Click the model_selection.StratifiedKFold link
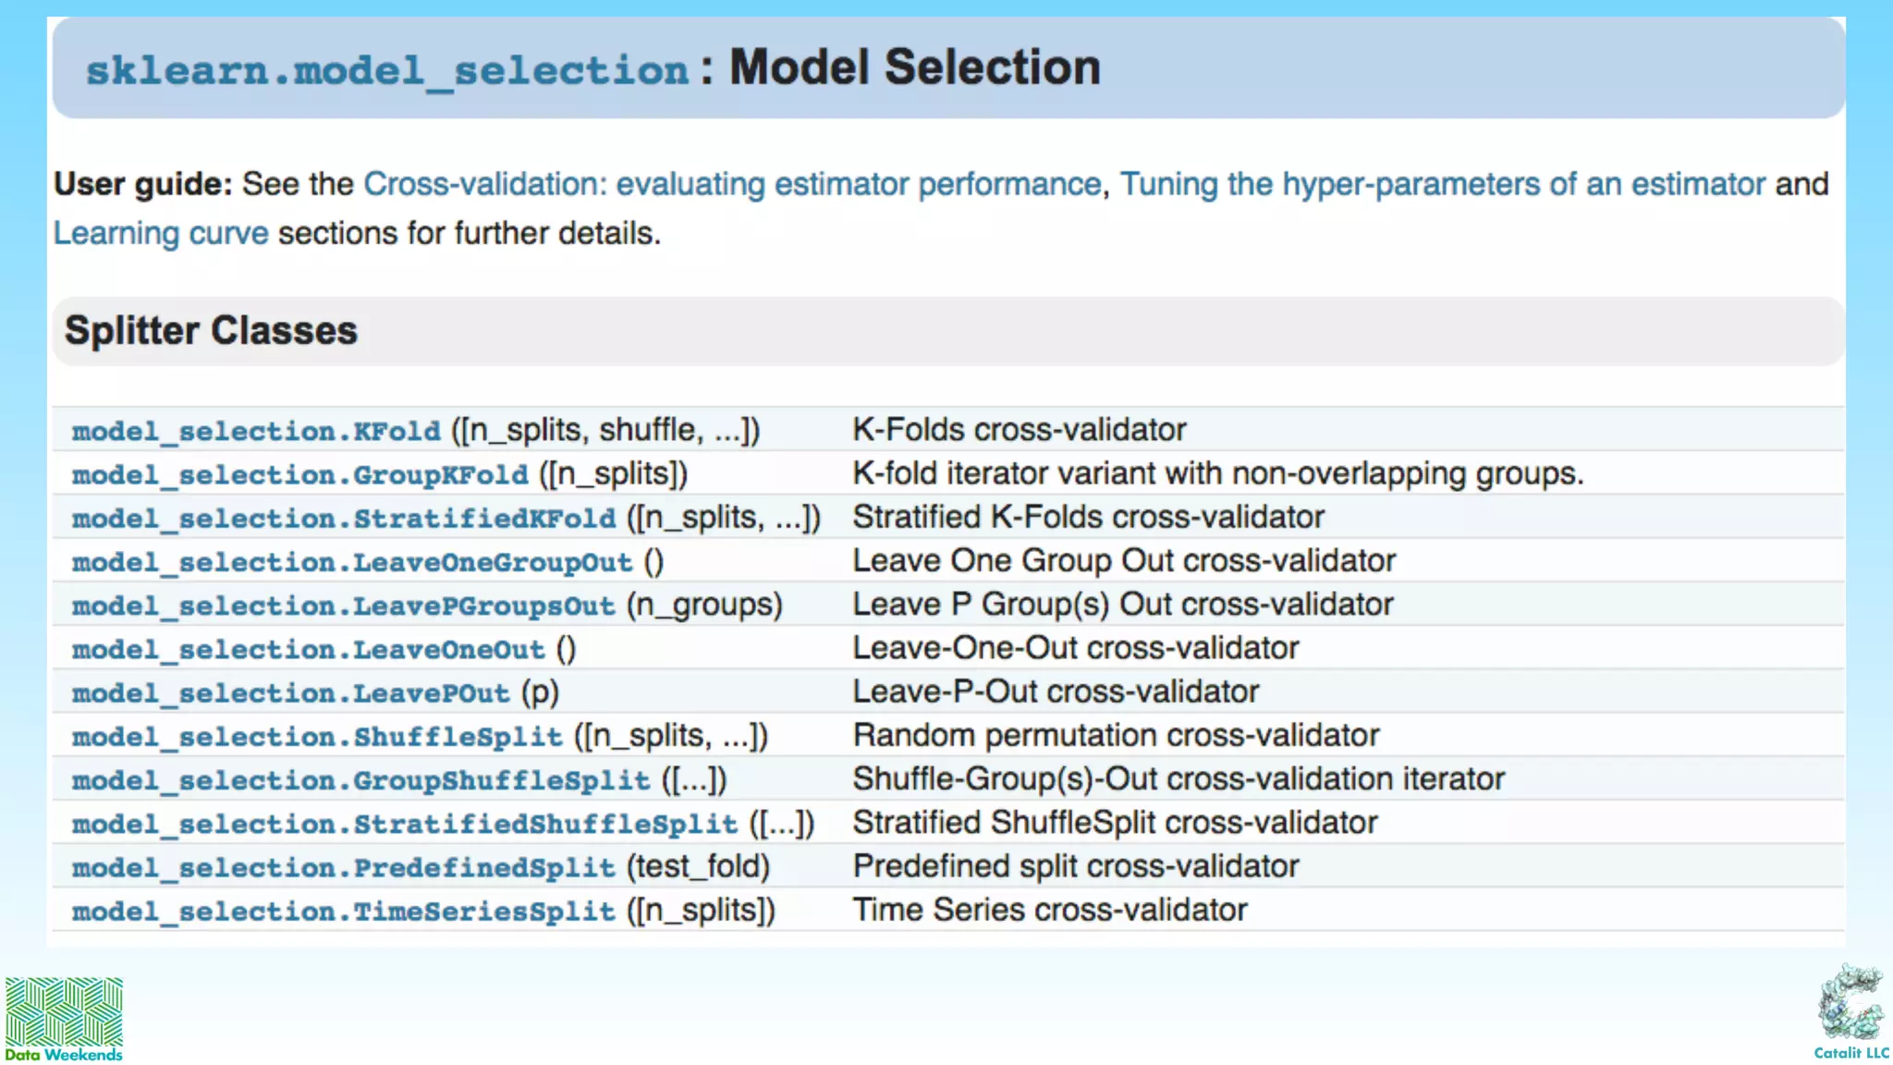 (343, 518)
